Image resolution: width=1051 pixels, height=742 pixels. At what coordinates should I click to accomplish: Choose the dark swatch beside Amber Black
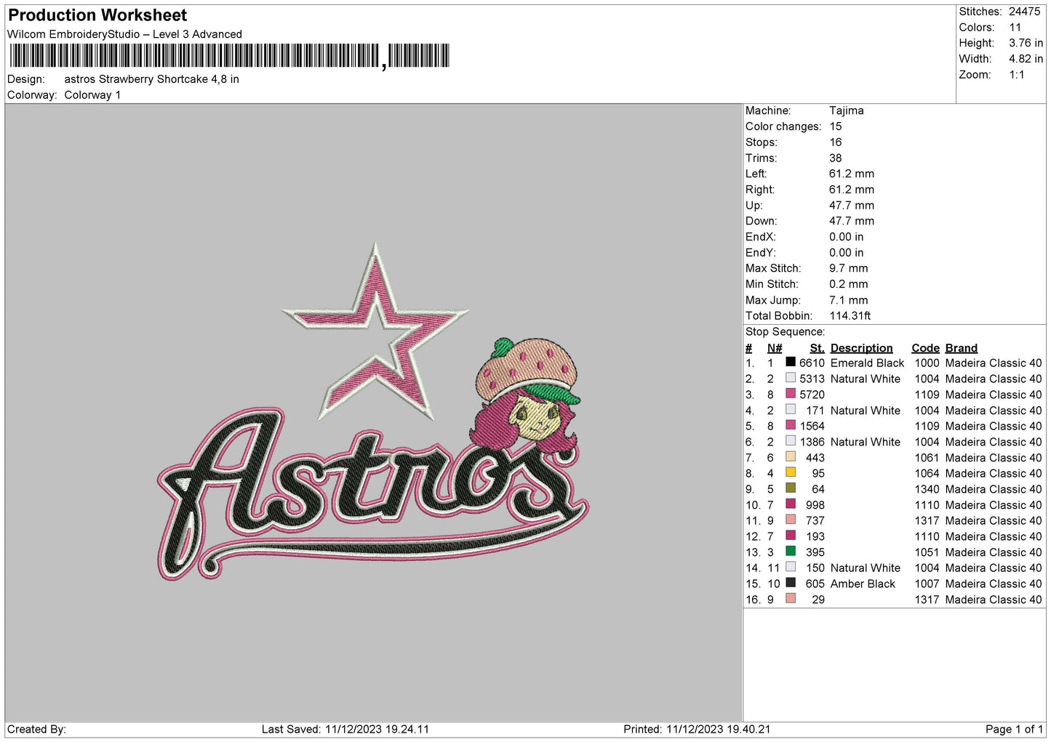791,583
